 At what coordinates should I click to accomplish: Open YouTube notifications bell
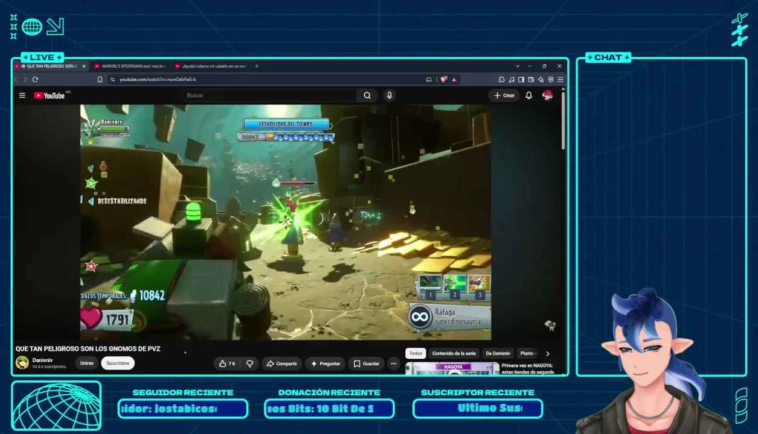pos(528,95)
